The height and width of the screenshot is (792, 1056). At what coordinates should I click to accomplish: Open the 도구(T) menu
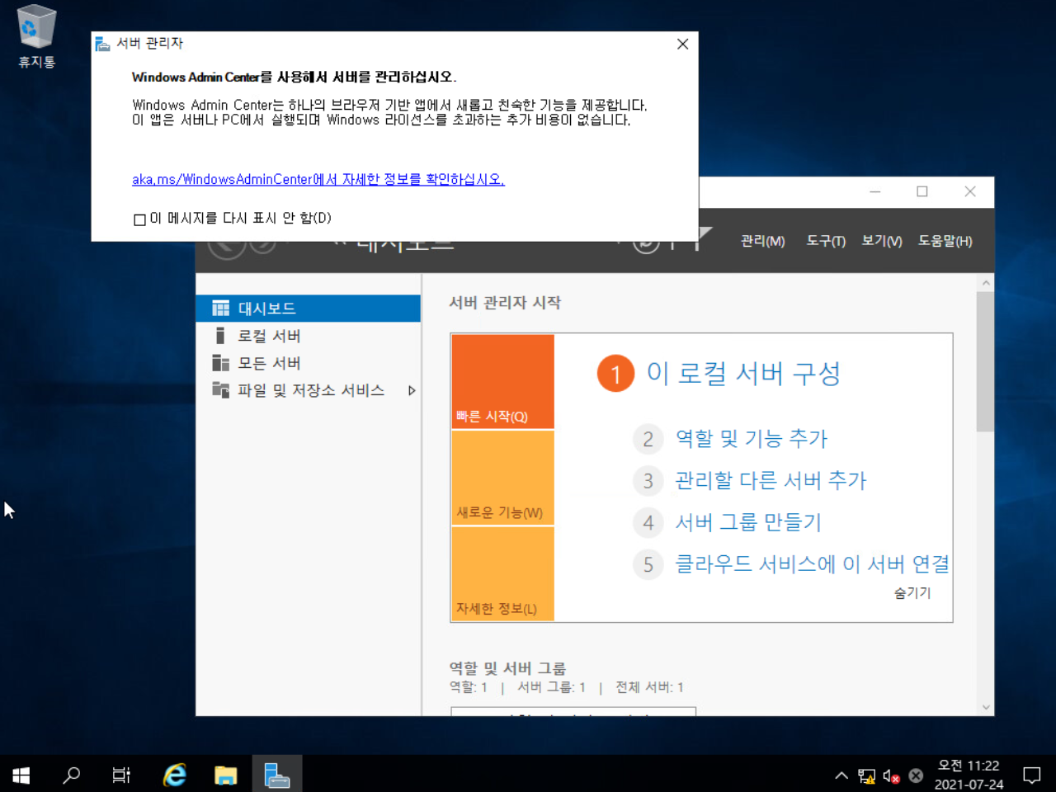[826, 241]
